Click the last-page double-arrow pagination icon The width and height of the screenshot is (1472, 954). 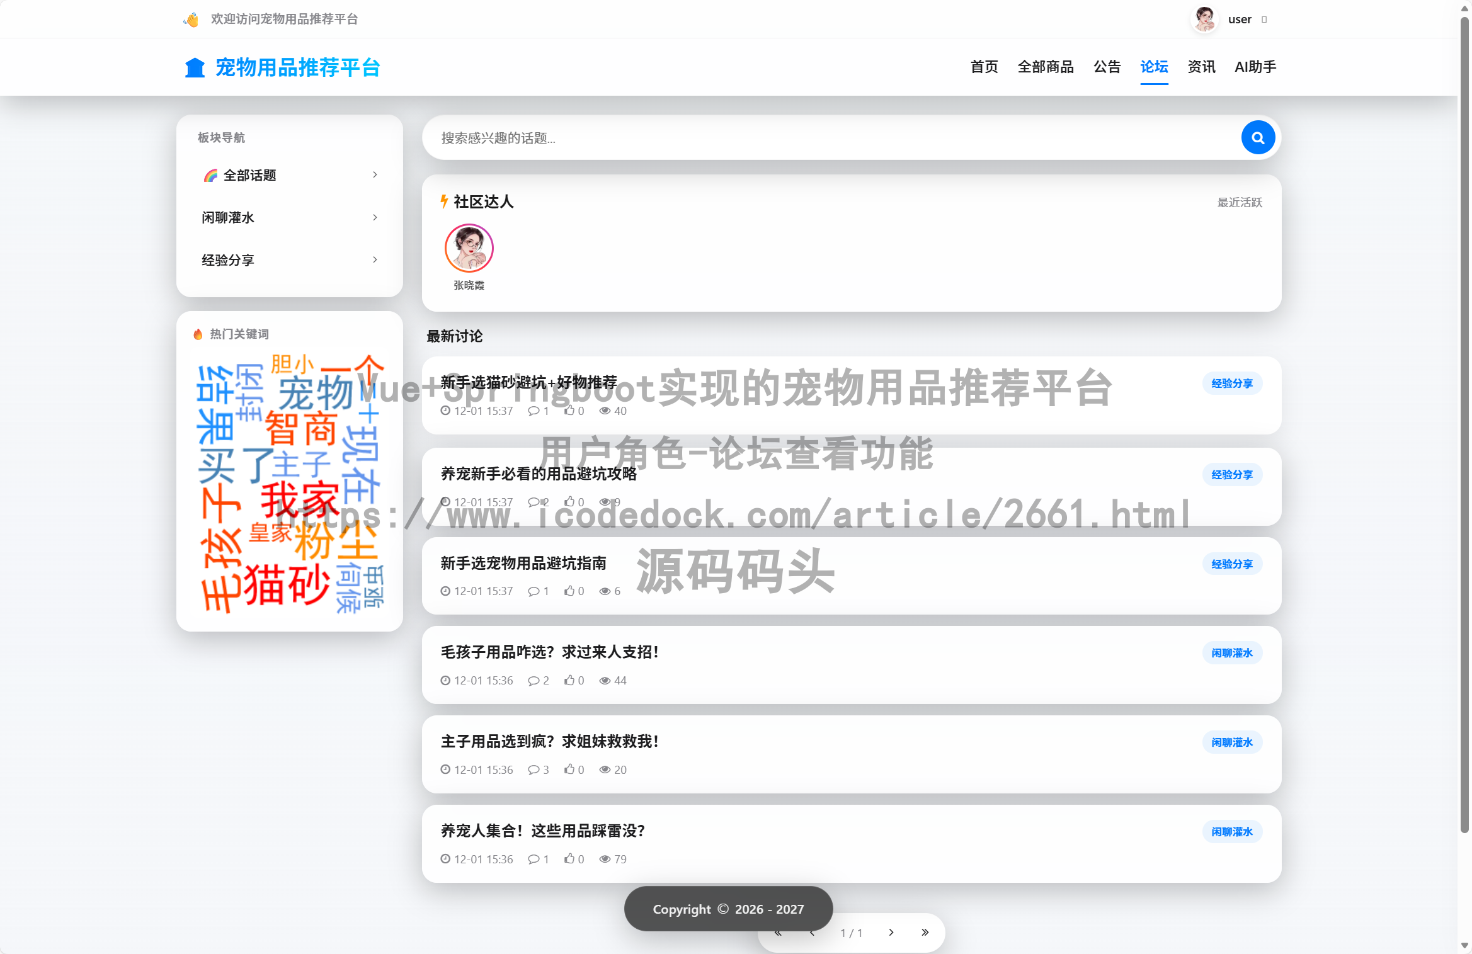click(925, 933)
